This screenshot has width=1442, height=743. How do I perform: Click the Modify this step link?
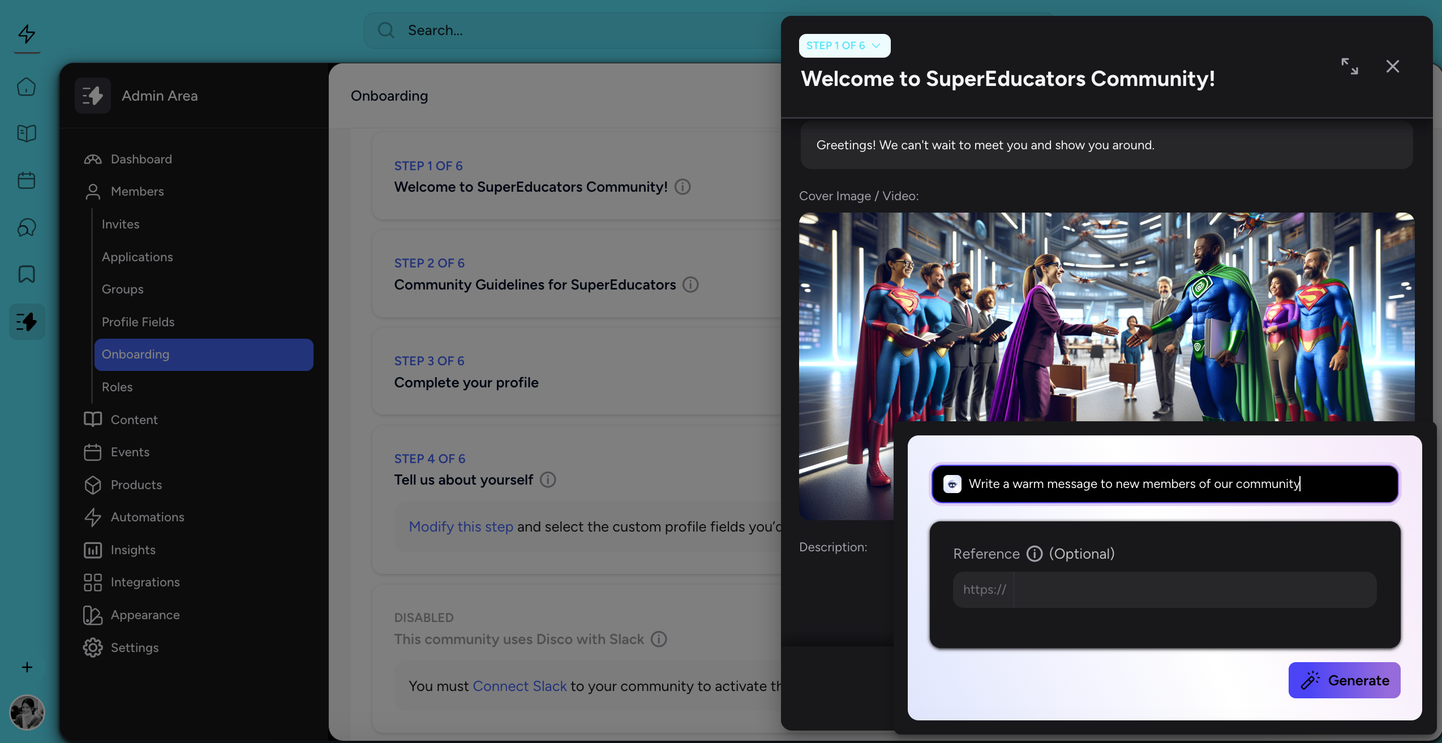tap(461, 526)
